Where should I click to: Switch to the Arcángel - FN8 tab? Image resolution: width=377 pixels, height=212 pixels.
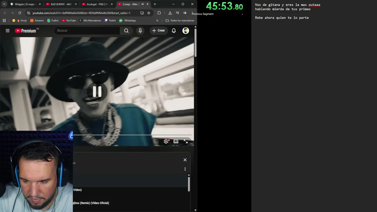tap(97, 4)
